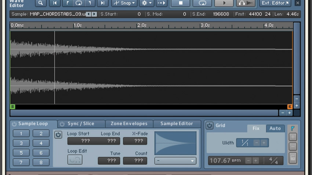Toggle the Grid power button
Screen dimensions: 312x175
(209, 126)
